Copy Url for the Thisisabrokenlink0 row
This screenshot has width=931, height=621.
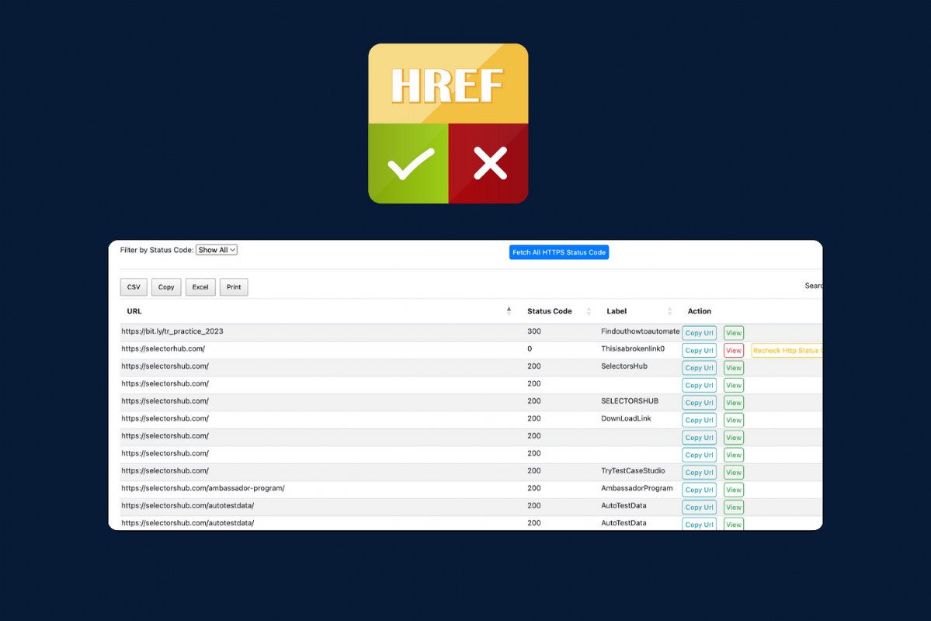click(699, 350)
